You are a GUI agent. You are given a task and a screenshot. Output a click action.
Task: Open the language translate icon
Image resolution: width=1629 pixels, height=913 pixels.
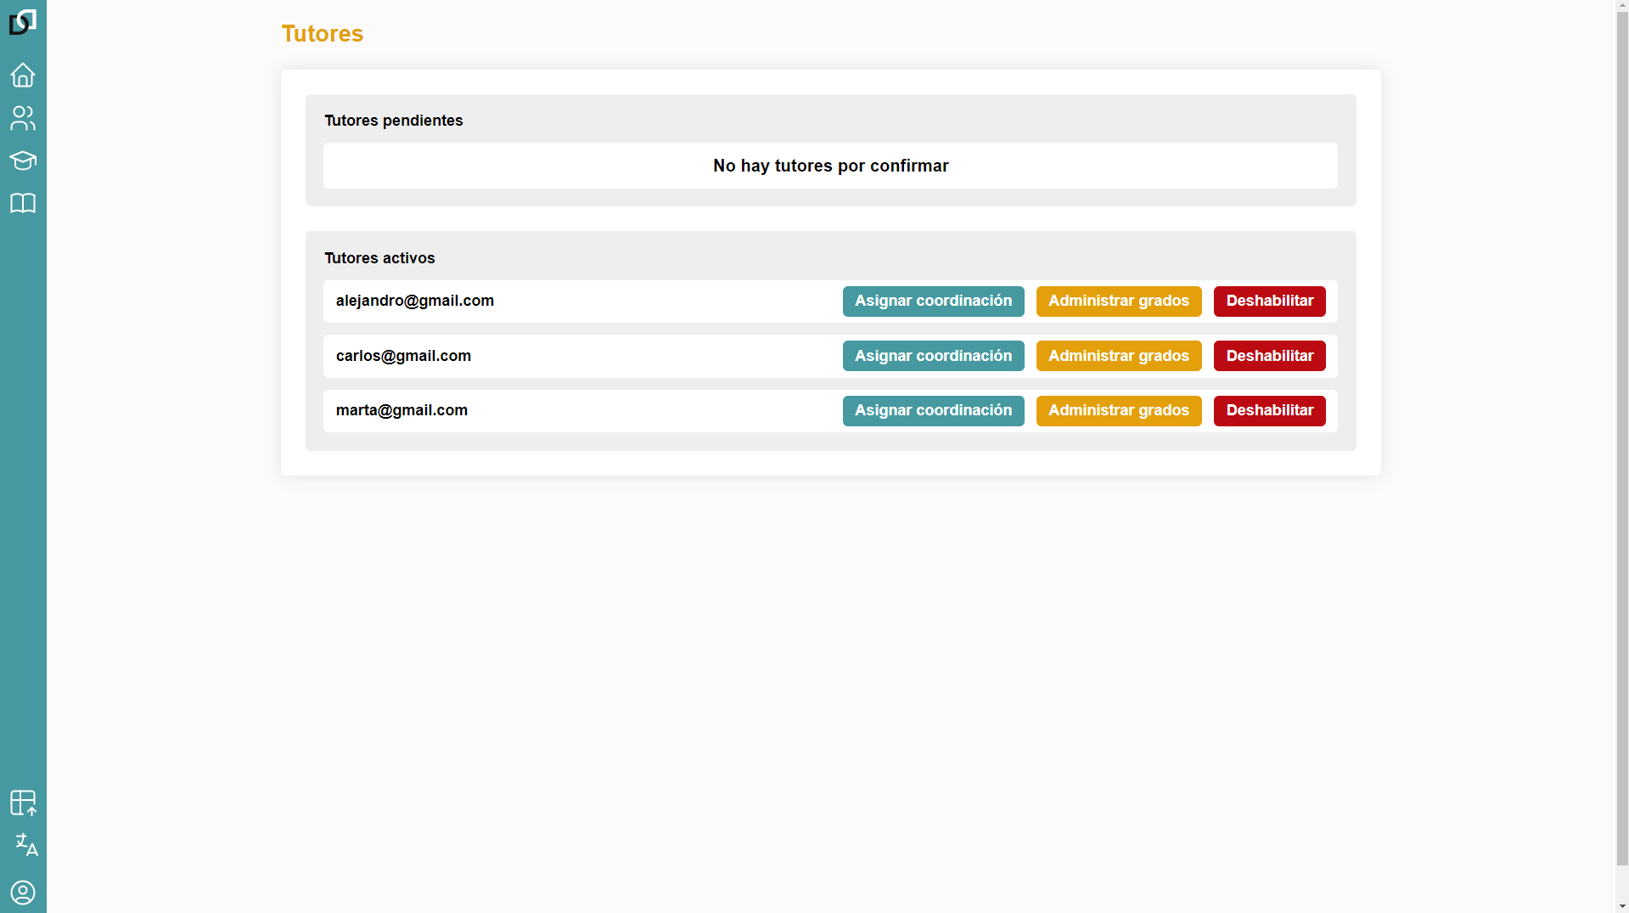(26, 844)
